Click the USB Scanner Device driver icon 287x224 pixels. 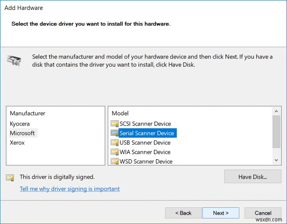click(114, 143)
